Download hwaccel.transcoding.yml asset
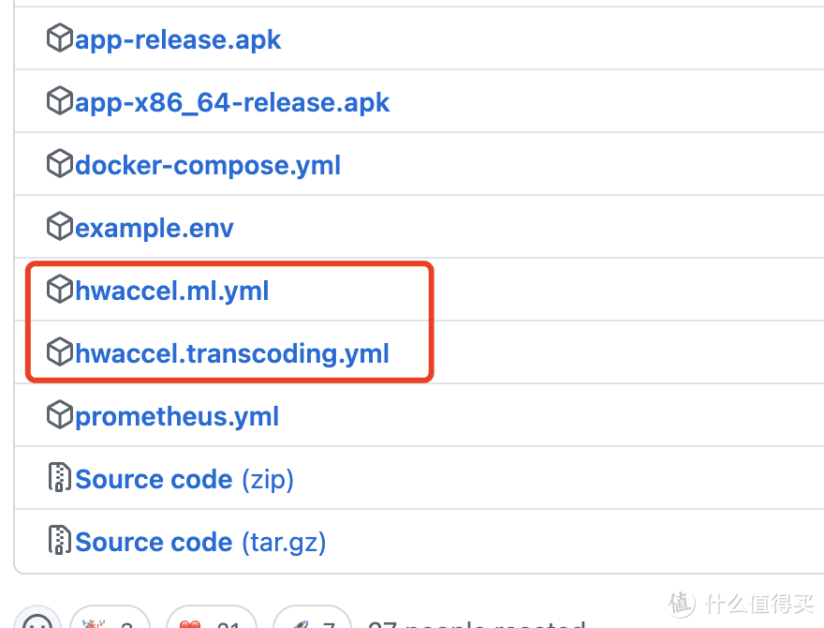Viewport: 824px width, 628px height. coord(232,354)
